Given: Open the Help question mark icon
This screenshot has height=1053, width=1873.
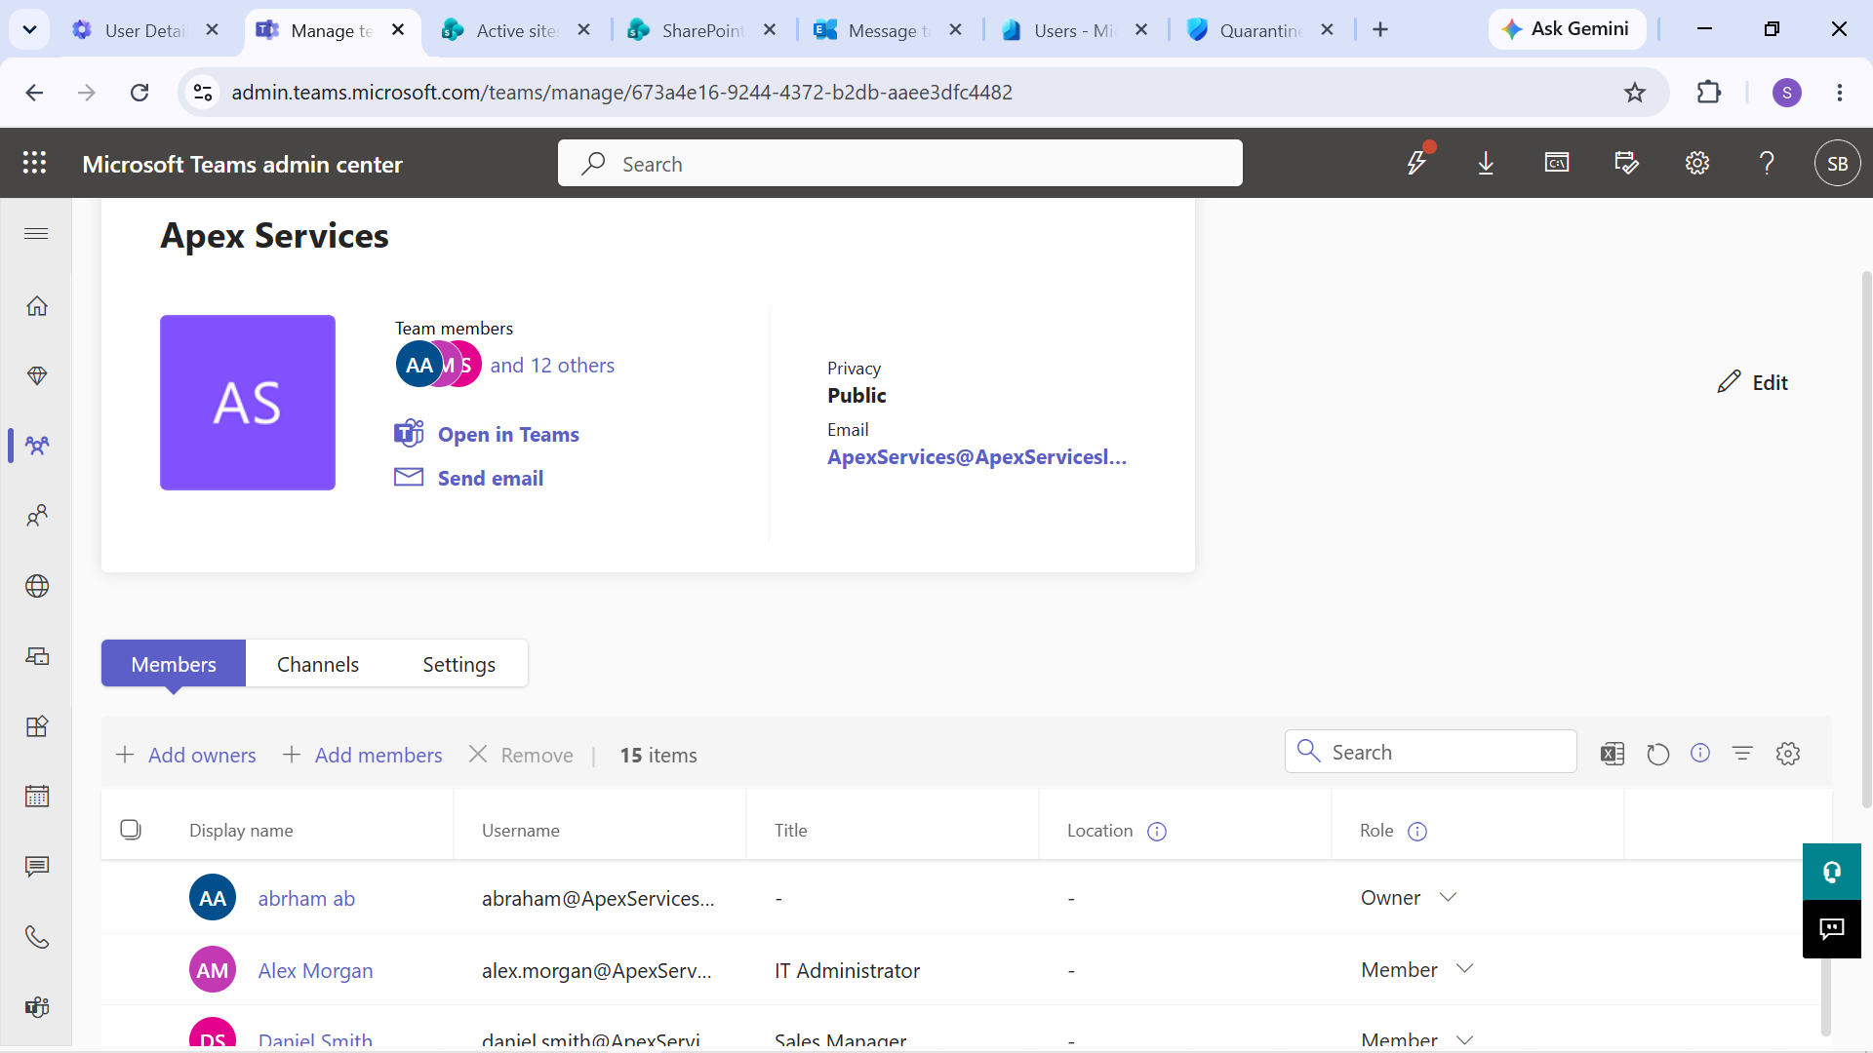Looking at the screenshot, I should click(1767, 163).
